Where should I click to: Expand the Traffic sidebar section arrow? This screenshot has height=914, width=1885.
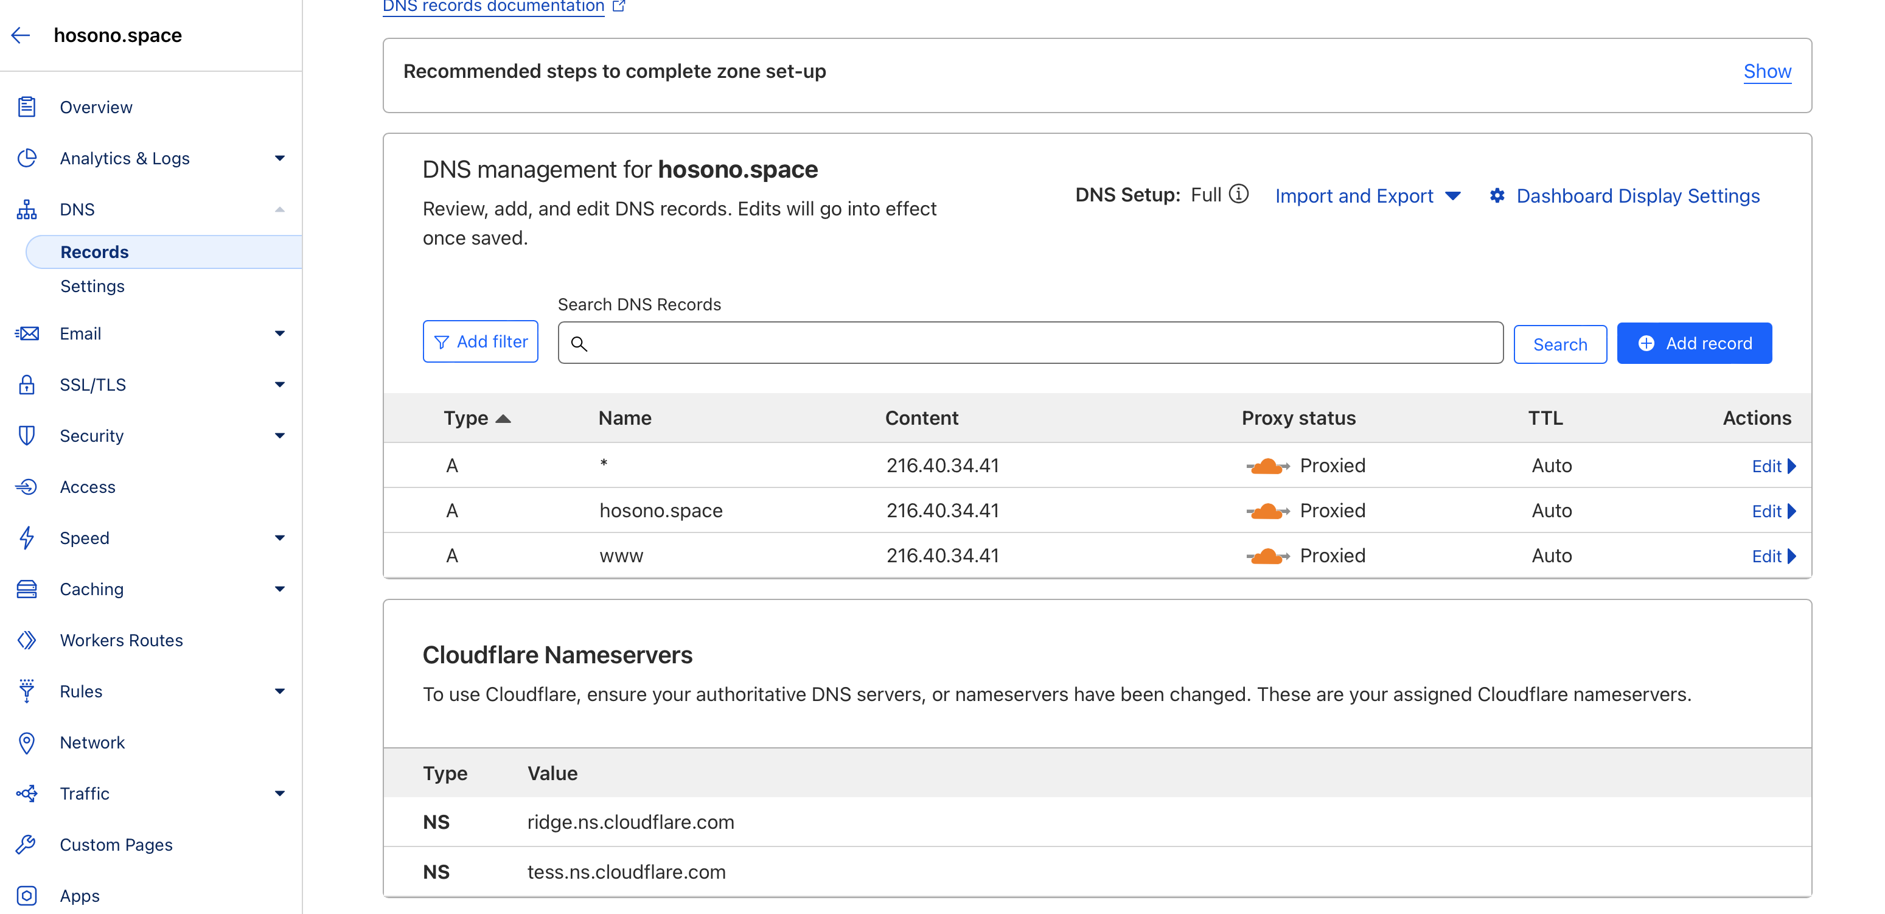coord(279,794)
